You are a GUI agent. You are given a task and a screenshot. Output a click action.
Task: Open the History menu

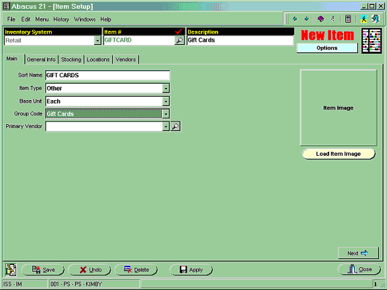point(61,19)
